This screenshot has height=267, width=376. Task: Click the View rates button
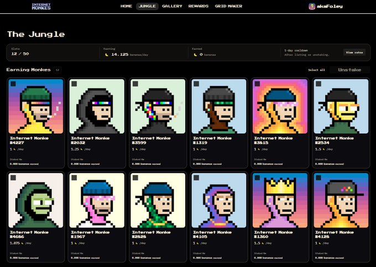click(354, 52)
